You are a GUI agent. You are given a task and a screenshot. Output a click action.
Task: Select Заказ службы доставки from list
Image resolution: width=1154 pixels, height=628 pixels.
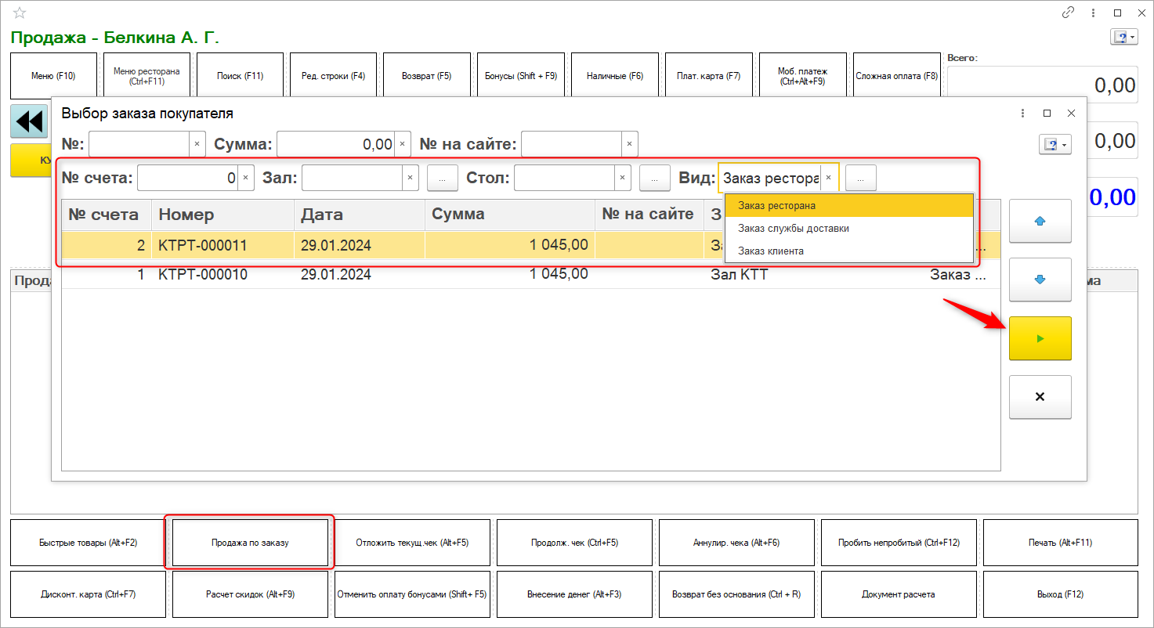[793, 229]
